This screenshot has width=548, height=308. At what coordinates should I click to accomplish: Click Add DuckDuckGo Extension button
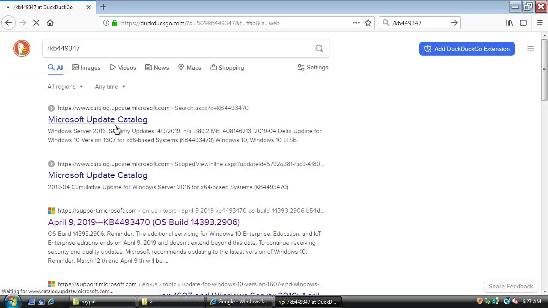(x=467, y=49)
